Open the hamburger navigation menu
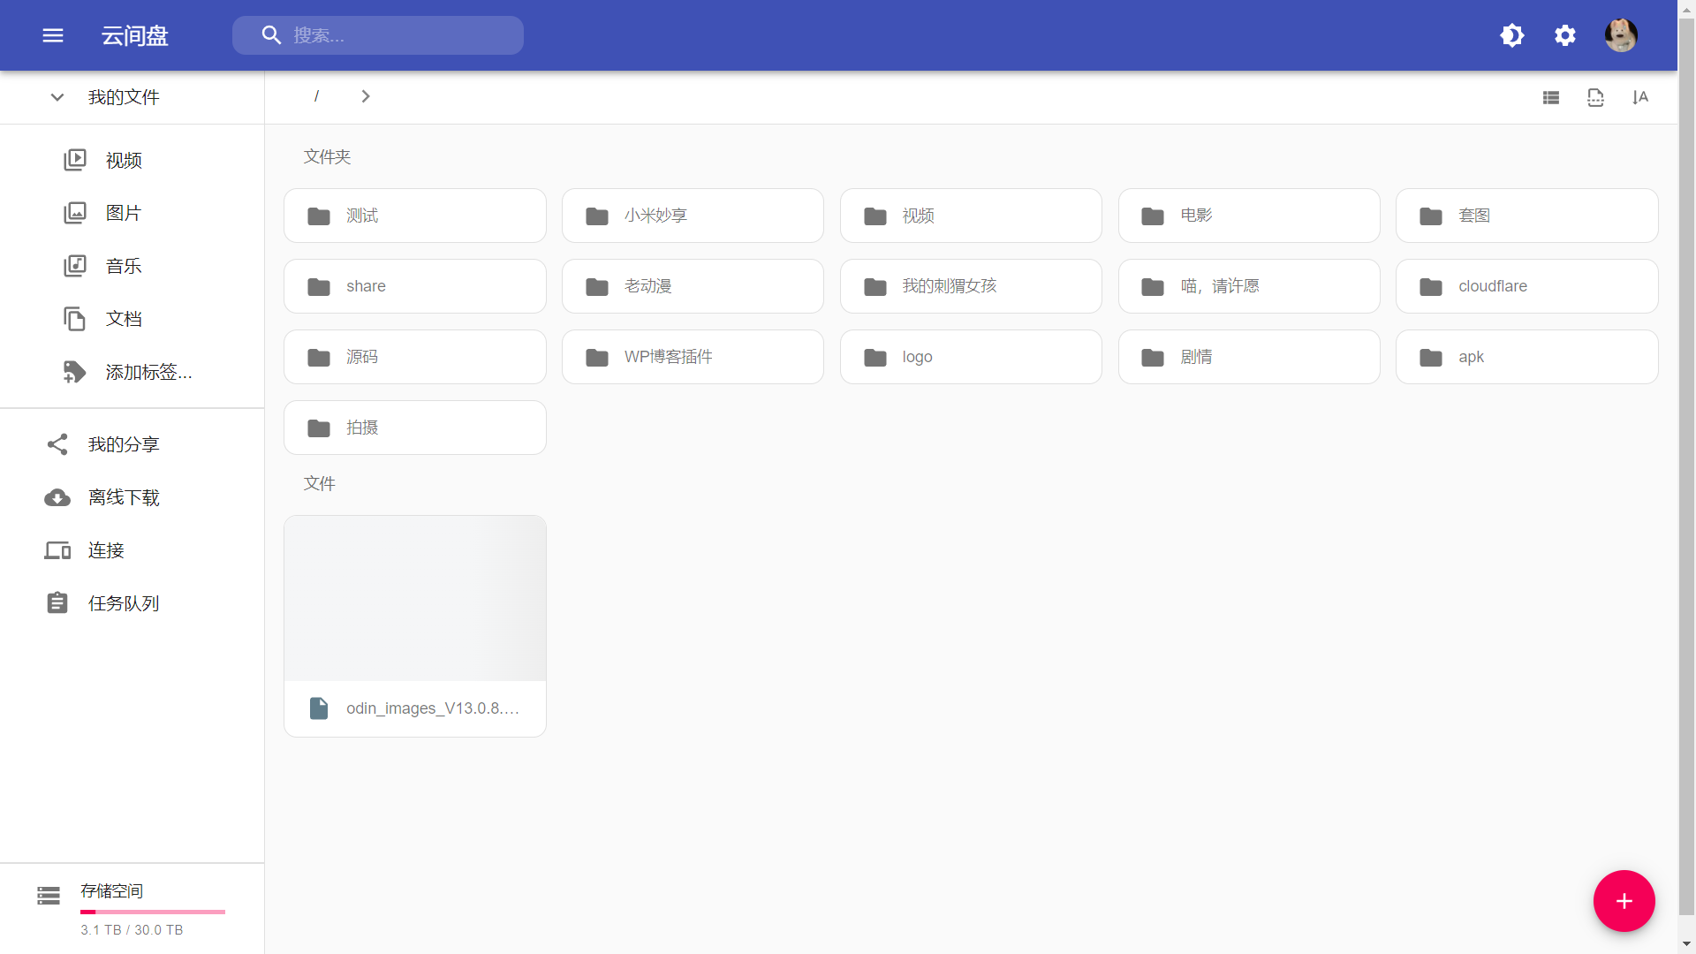The width and height of the screenshot is (1696, 954). 53,35
